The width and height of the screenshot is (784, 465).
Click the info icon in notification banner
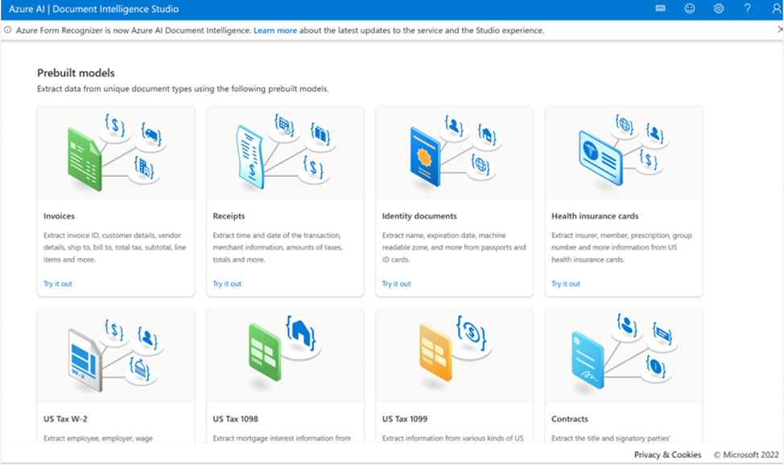point(7,30)
